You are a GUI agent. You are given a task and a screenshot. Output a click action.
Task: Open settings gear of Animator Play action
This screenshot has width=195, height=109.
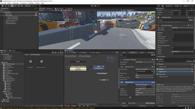pos(154,67)
